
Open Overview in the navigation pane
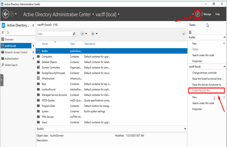tap(9, 40)
